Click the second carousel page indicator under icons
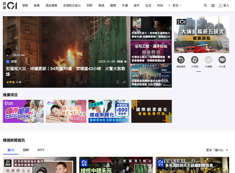Image resolution: width=235 pixels, height=173 pixels. pos(203,71)
